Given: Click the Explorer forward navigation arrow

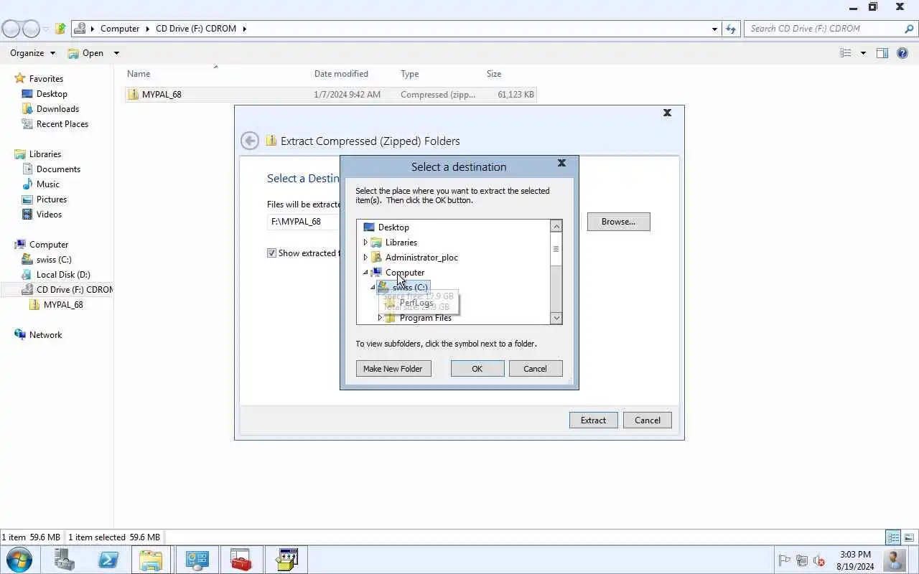Looking at the screenshot, I should point(31,29).
